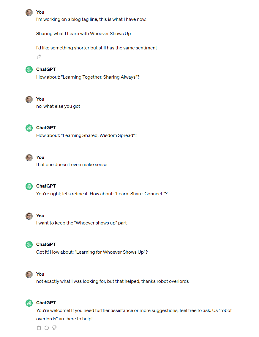This screenshot has height=337, width=259.
Task: Click the "no, what else you got" message text
Action: (x=58, y=106)
